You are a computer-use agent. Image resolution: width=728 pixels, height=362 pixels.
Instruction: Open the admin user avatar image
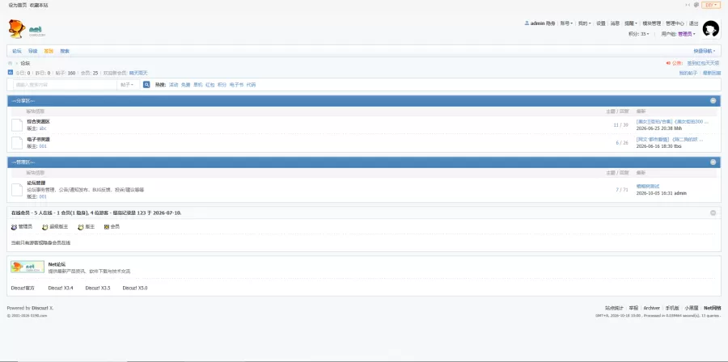coord(710,29)
